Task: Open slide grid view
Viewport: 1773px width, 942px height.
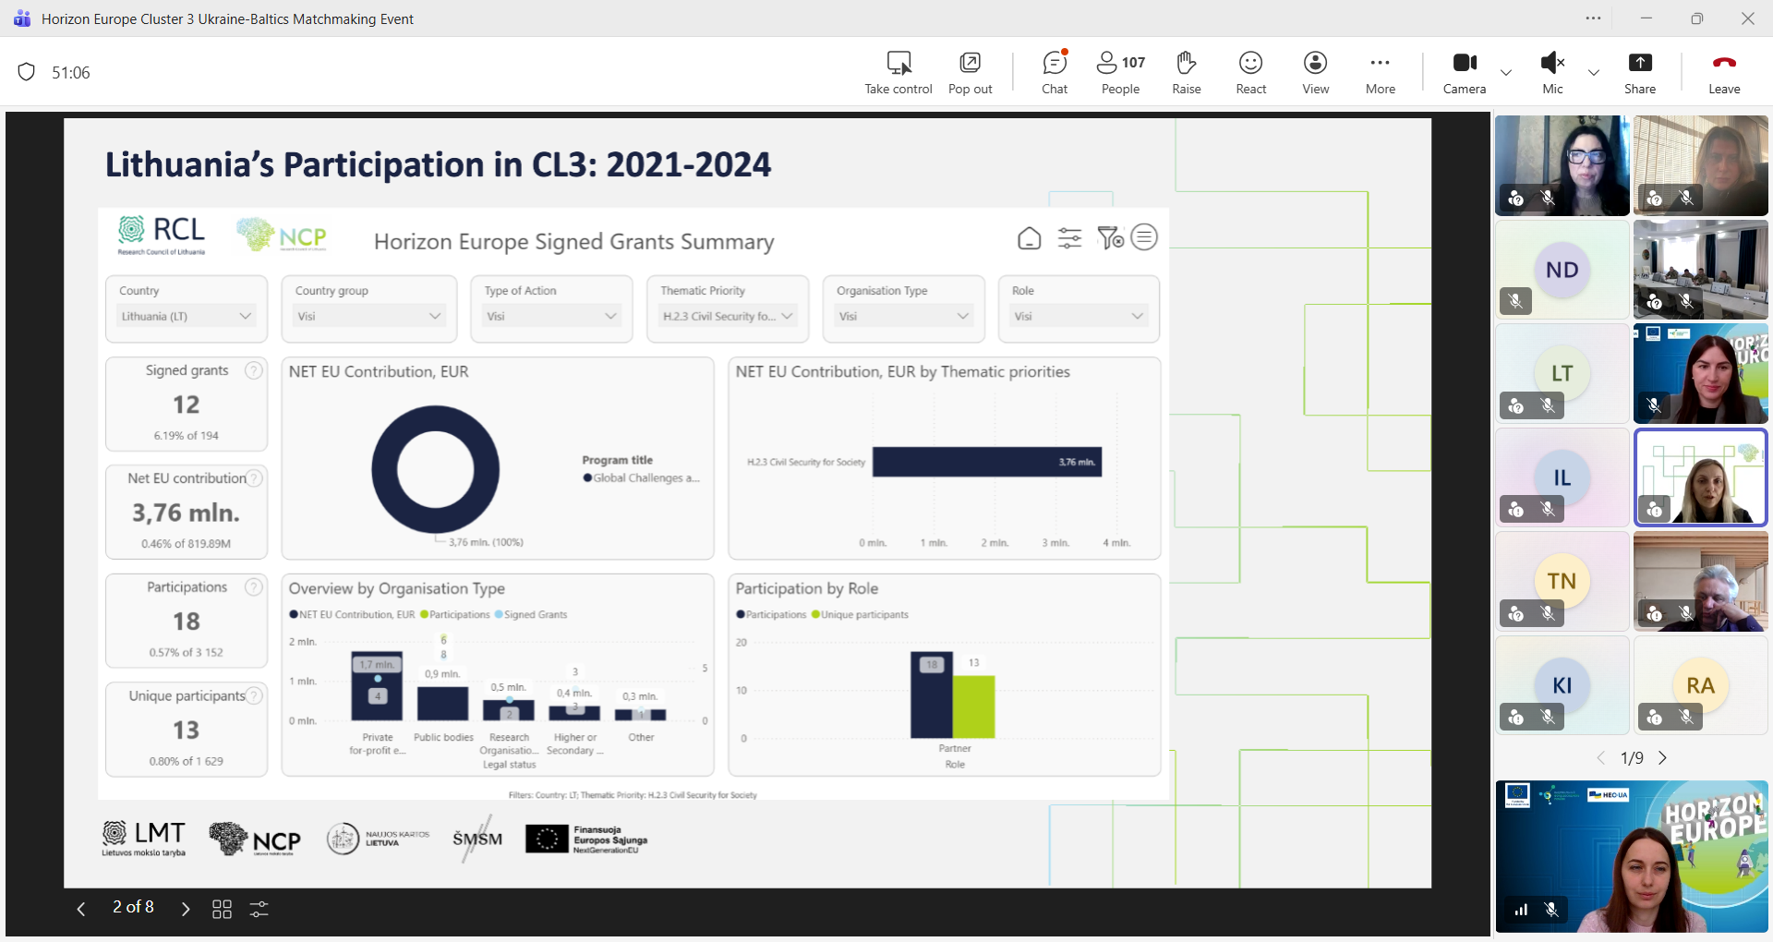Action: tap(222, 909)
